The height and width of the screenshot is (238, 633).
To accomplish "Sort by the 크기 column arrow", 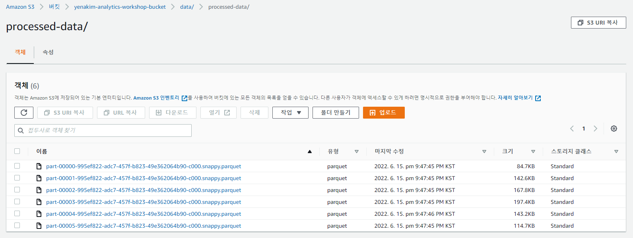I will (x=533, y=152).
